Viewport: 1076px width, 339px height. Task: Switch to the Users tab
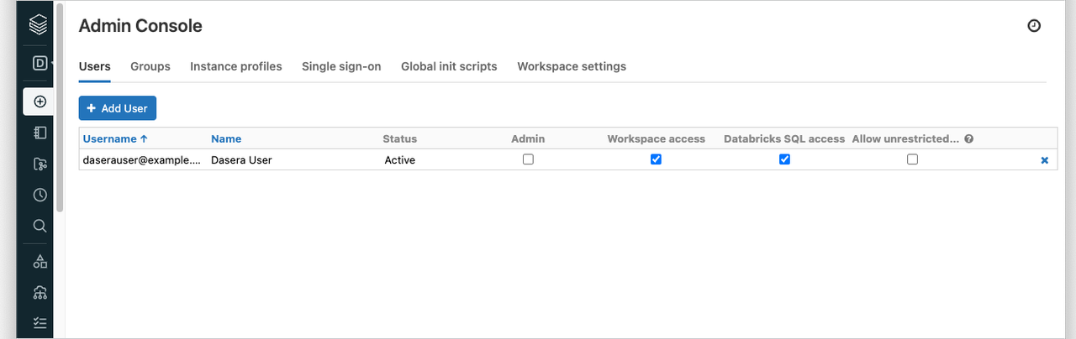[x=94, y=66]
